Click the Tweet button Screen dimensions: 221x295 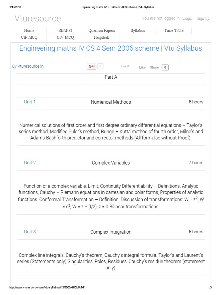[125, 66]
